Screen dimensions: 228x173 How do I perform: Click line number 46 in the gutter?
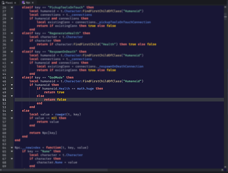point(4,81)
